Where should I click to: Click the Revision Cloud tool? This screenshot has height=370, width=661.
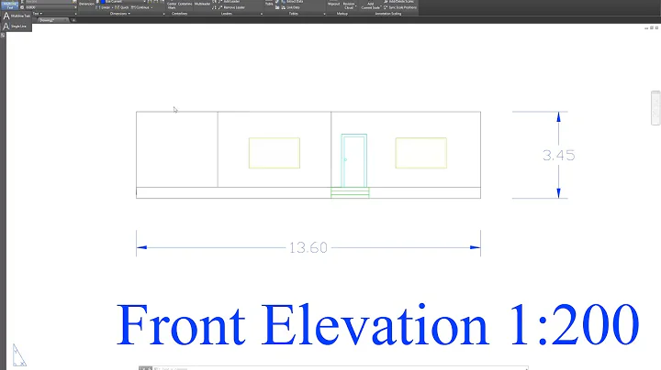pos(349,5)
